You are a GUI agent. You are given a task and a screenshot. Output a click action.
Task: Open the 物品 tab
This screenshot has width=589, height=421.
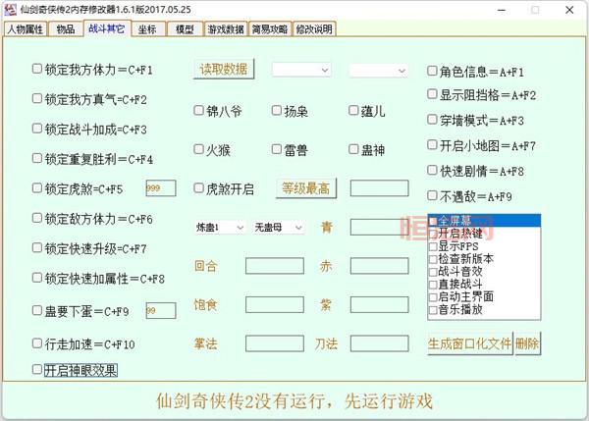pyautogui.click(x=65, y=29)
